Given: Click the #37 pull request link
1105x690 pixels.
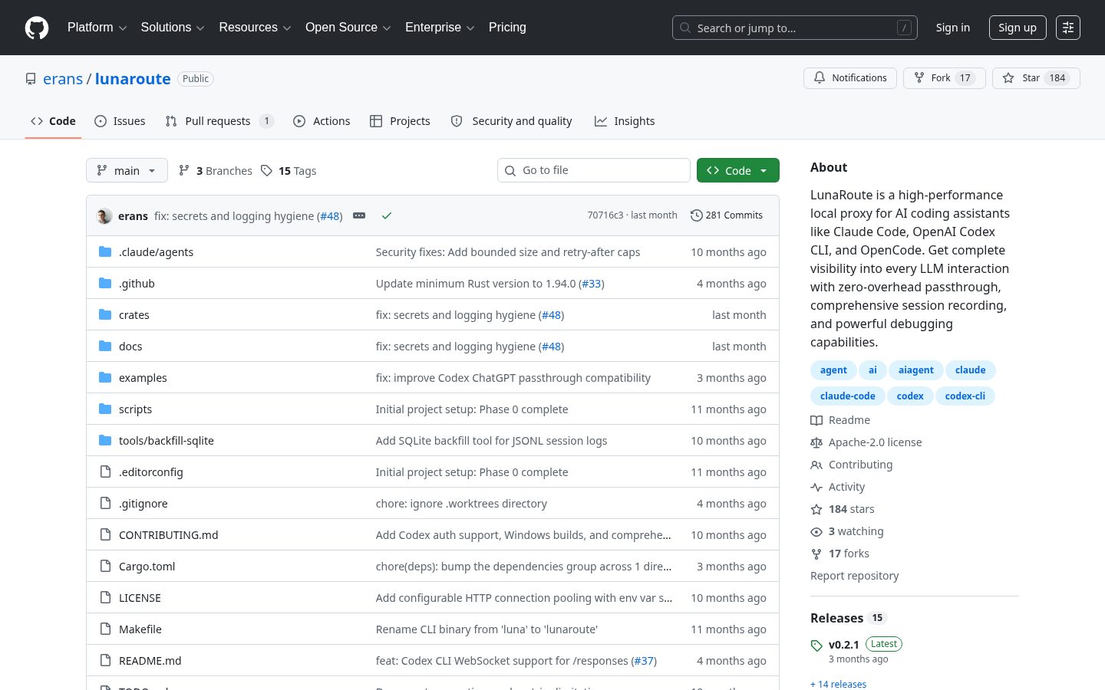Looking at the screenshot, I should (643, 661).
